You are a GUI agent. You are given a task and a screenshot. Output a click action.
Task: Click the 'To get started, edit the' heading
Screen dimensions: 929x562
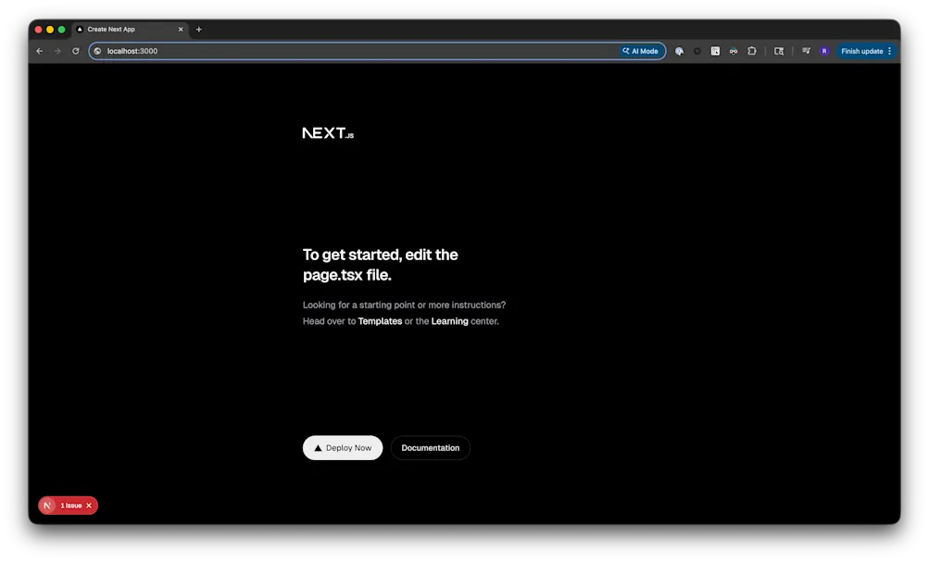(x=381, y=255)
